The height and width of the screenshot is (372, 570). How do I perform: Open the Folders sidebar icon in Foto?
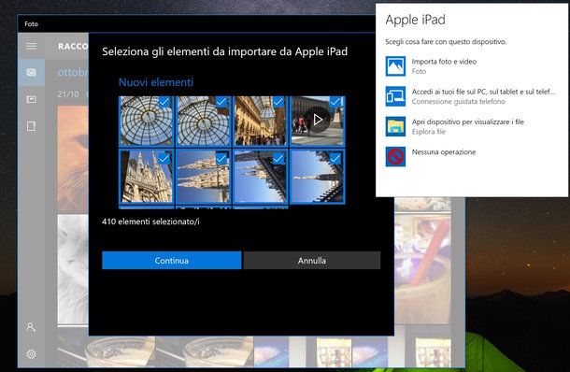[x=31, y=126]
